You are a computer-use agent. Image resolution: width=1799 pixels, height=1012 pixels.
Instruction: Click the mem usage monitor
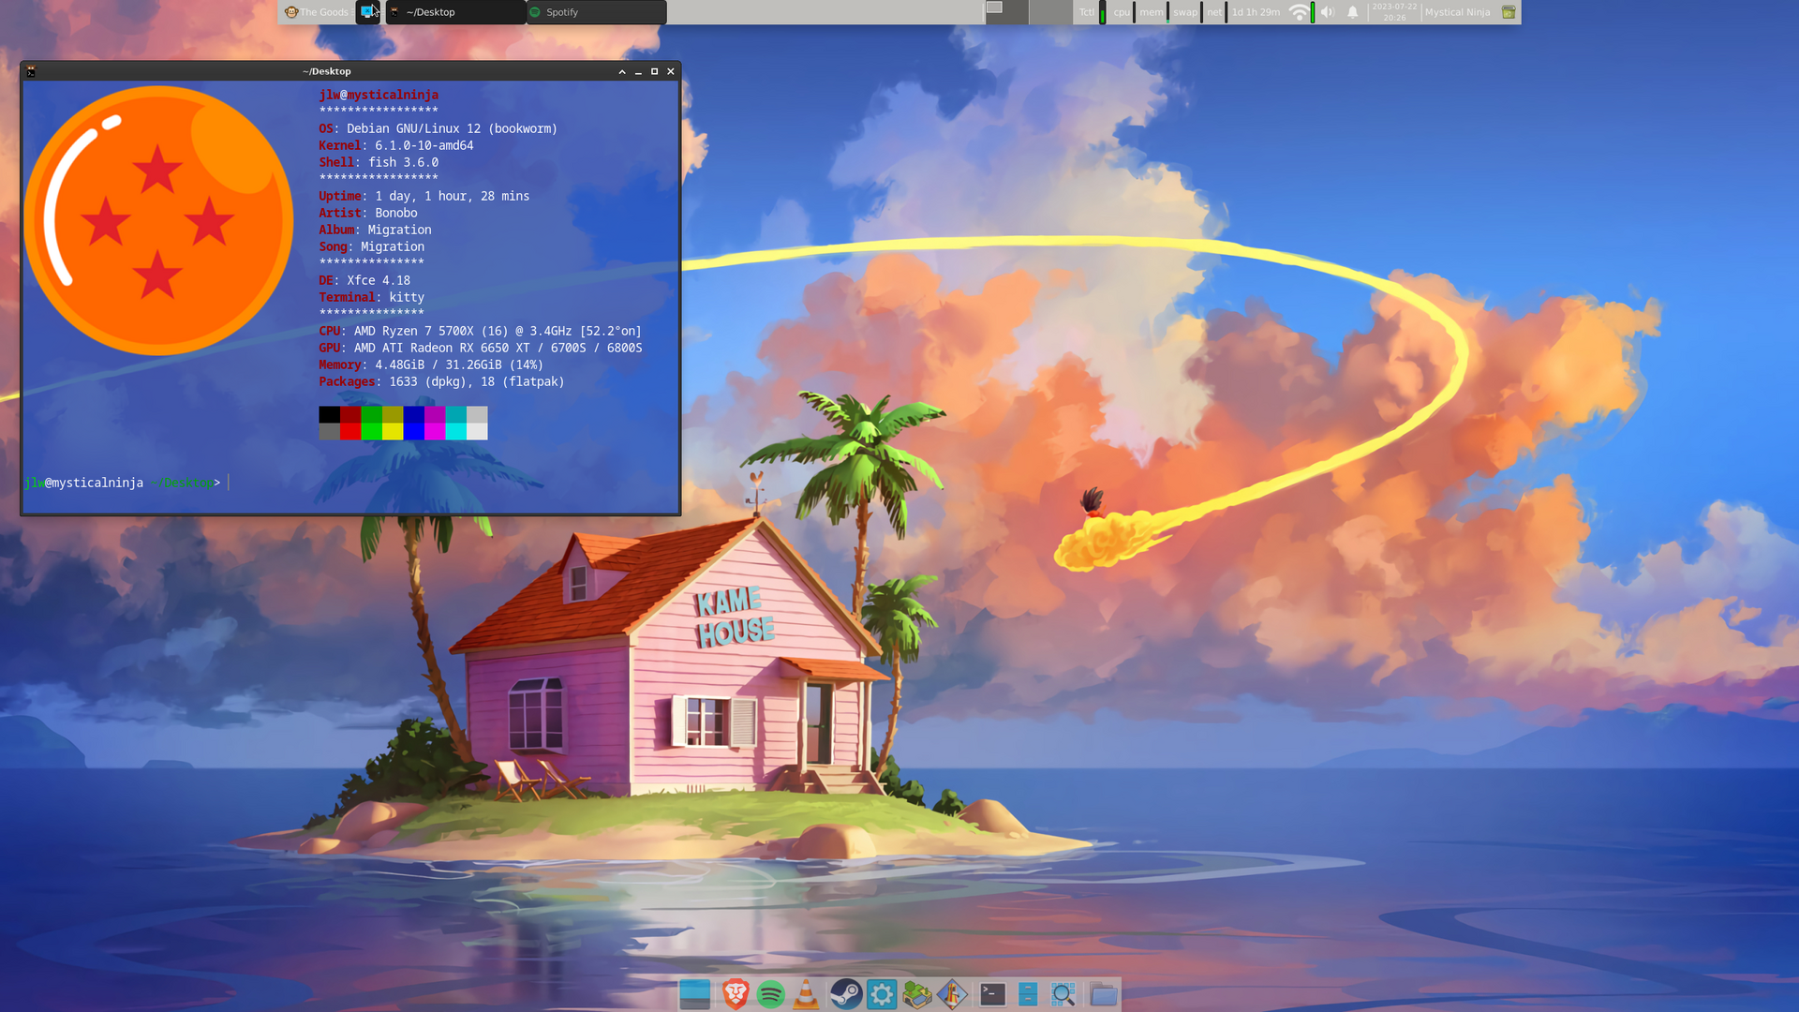1154,12
